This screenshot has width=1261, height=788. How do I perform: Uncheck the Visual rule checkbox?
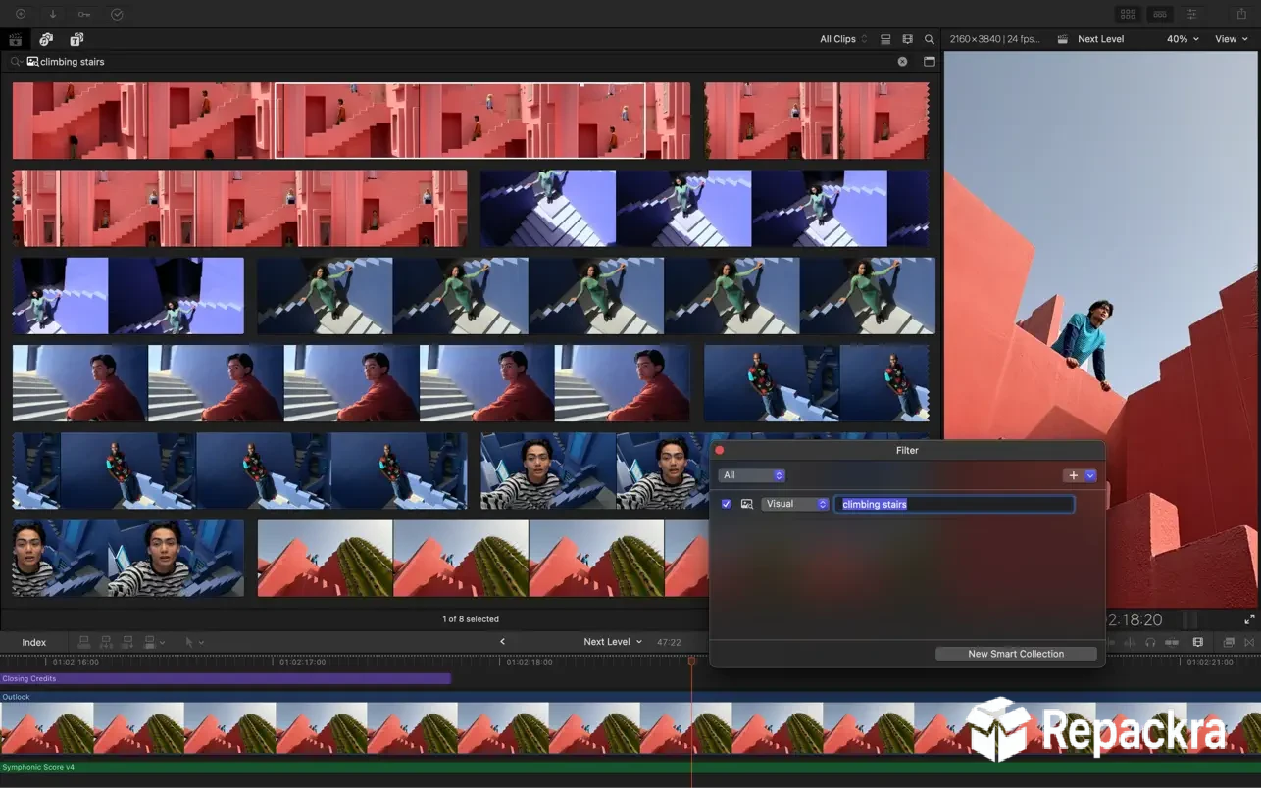pos(726,504)
